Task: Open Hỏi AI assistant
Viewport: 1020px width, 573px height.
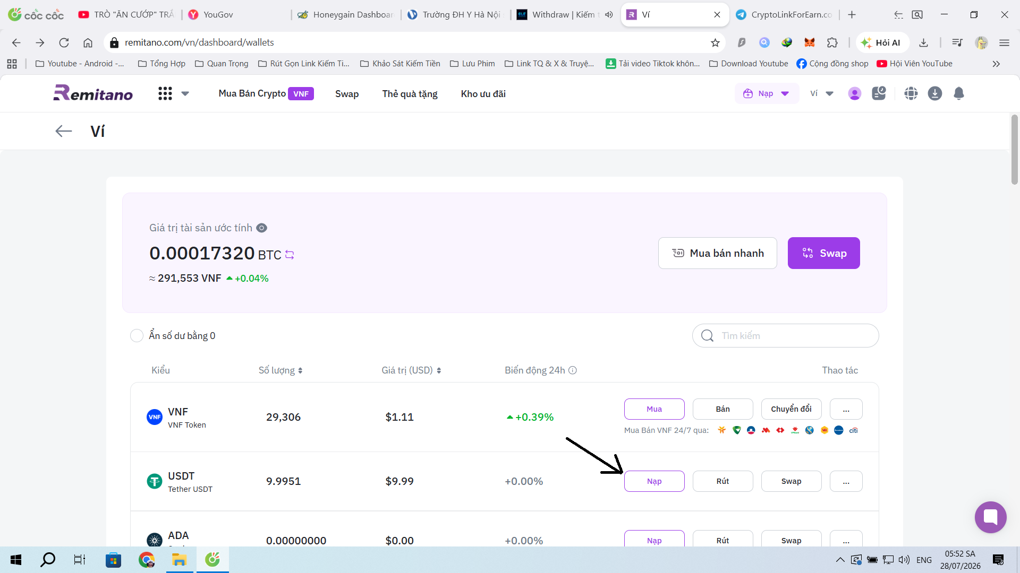Action: (882, 42)
